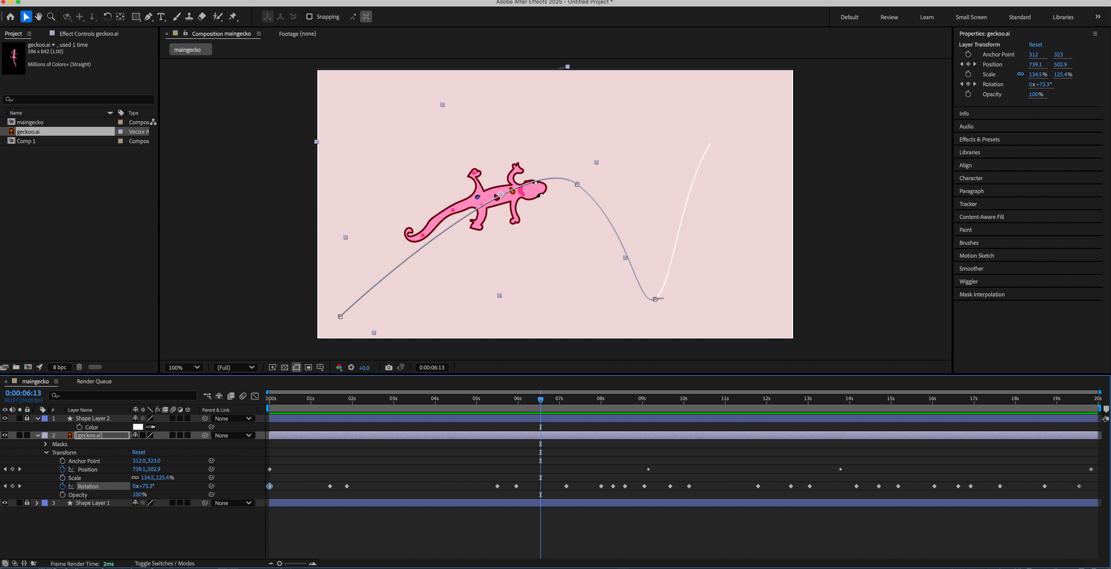Toggle the Rotation stopwatch
1111x569 pixels.
pos(62,486)
